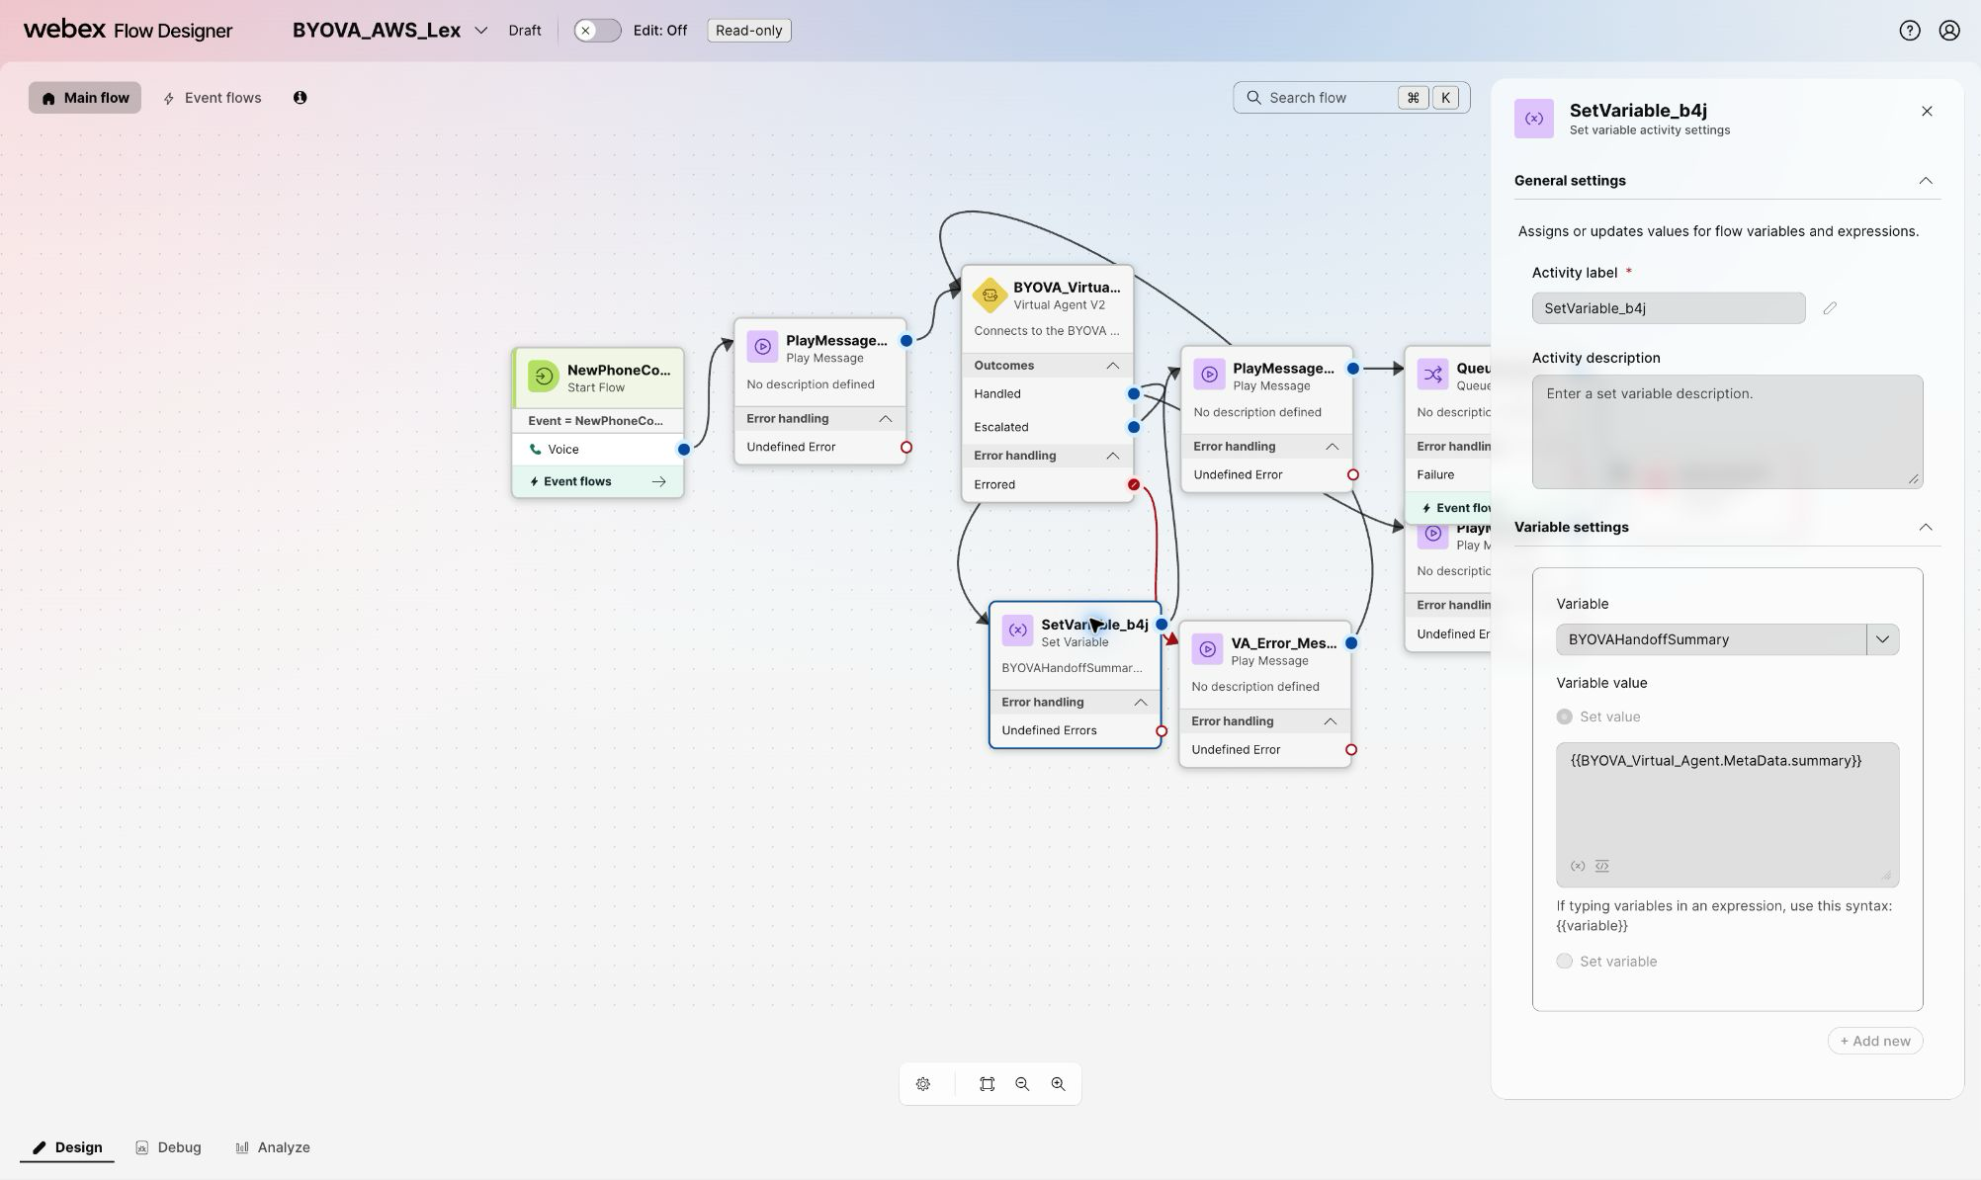Collapse Error handling in VA_Error_Mes node
This screenshot has height=1180, width=1981.
1330,721
